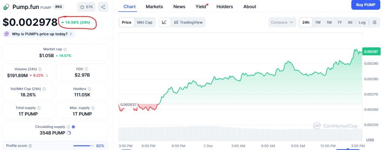Expand Why is PUMP's price up today
This screenshot has width=384, height=150.
point(39,34)
